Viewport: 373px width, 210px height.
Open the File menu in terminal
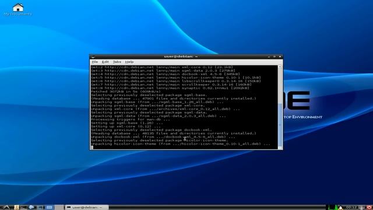[x=94, y=62]
